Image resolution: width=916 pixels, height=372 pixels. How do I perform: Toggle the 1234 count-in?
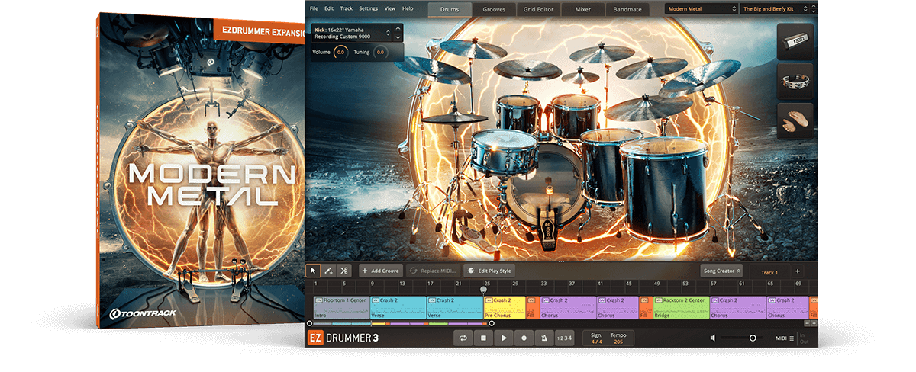point(563,338)
